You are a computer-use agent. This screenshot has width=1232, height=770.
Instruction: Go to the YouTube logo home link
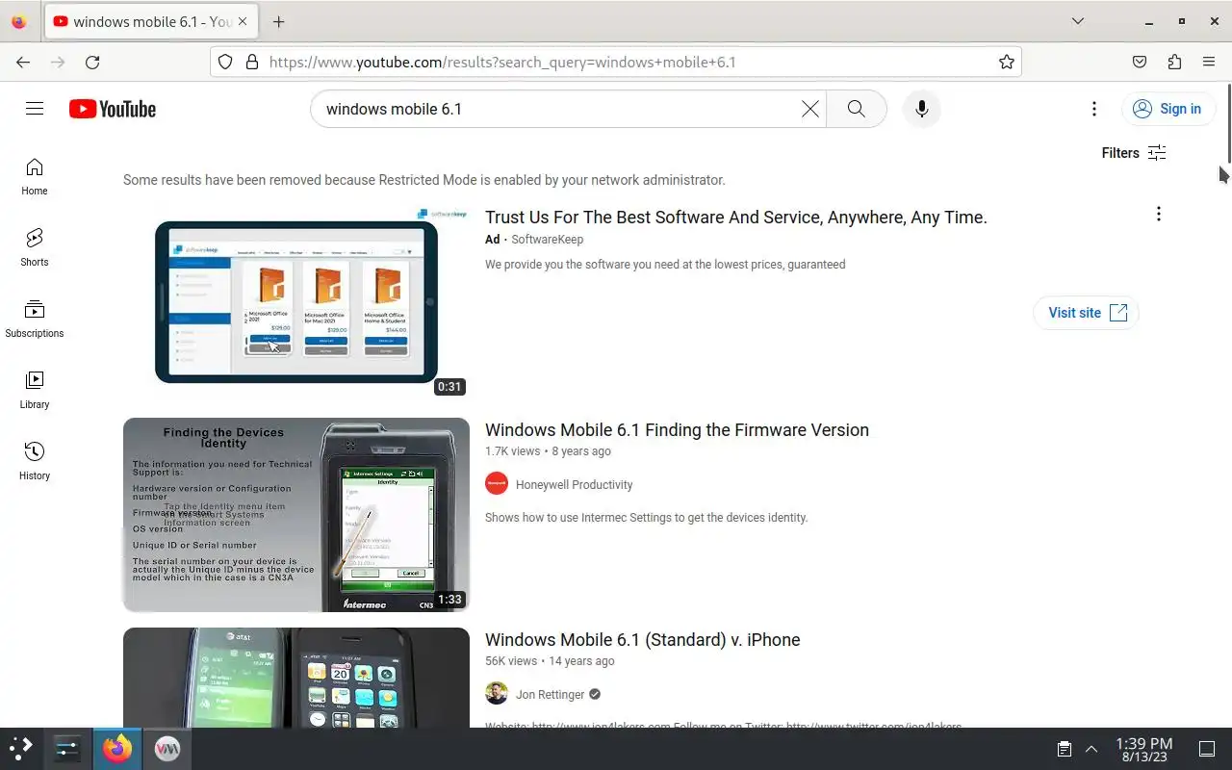tap(113, 109)
